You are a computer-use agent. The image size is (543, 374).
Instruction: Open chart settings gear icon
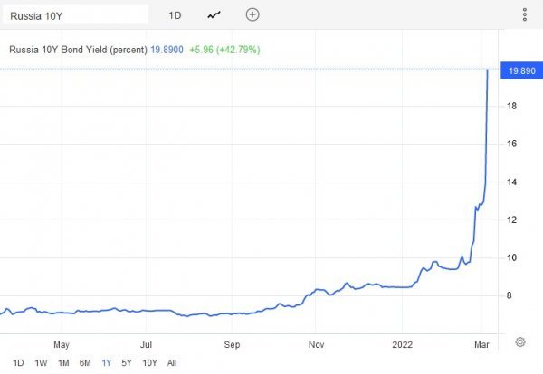tap(520, 342)
